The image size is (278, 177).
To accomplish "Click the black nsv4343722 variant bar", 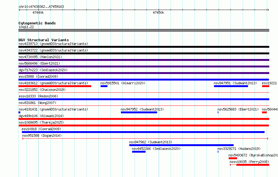I will [144, 53].
